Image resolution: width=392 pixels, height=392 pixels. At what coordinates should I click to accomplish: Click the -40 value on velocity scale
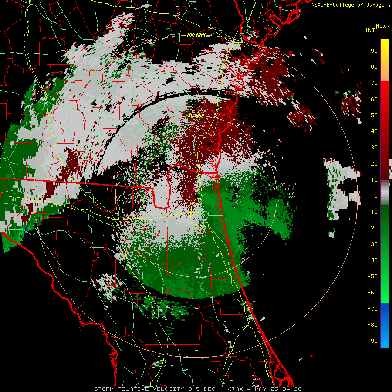[x=372, y=260]
